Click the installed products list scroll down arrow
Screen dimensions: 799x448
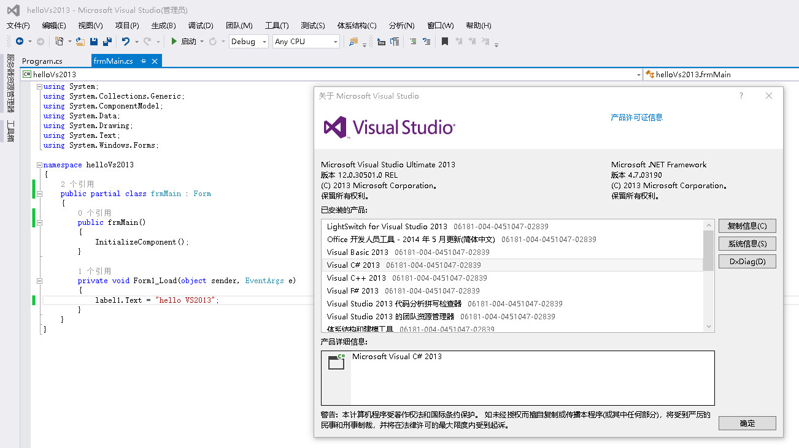(x=709, y=327)
